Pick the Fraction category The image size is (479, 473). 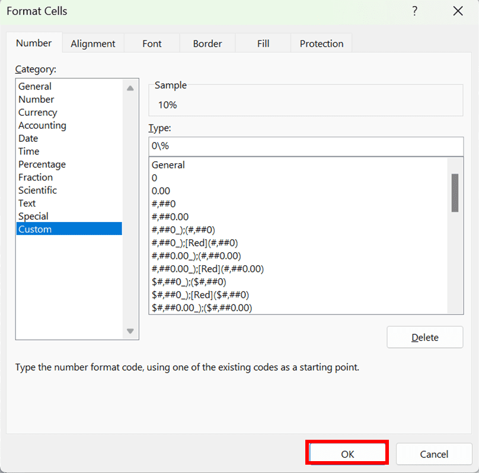point(69,177)
